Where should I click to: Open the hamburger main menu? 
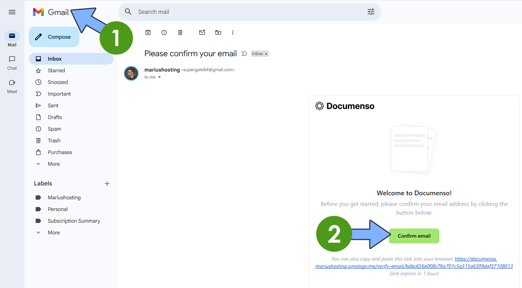[12, 12]
